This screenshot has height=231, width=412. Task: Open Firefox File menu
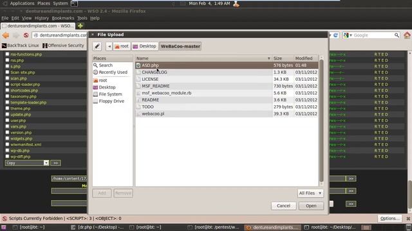point(5,18)
